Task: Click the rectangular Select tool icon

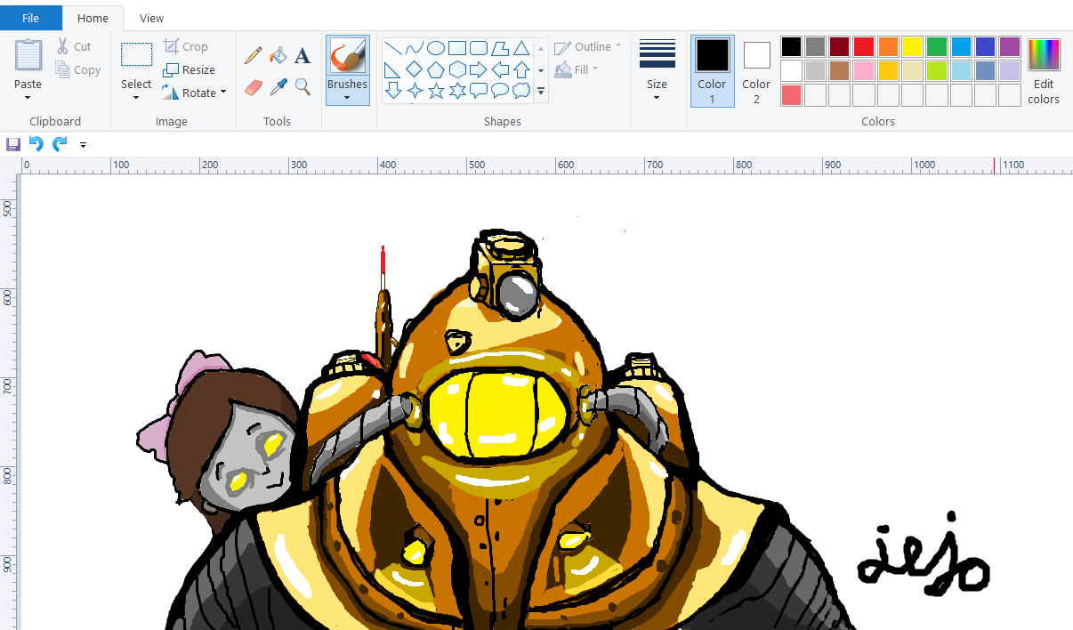Action: 136,55
